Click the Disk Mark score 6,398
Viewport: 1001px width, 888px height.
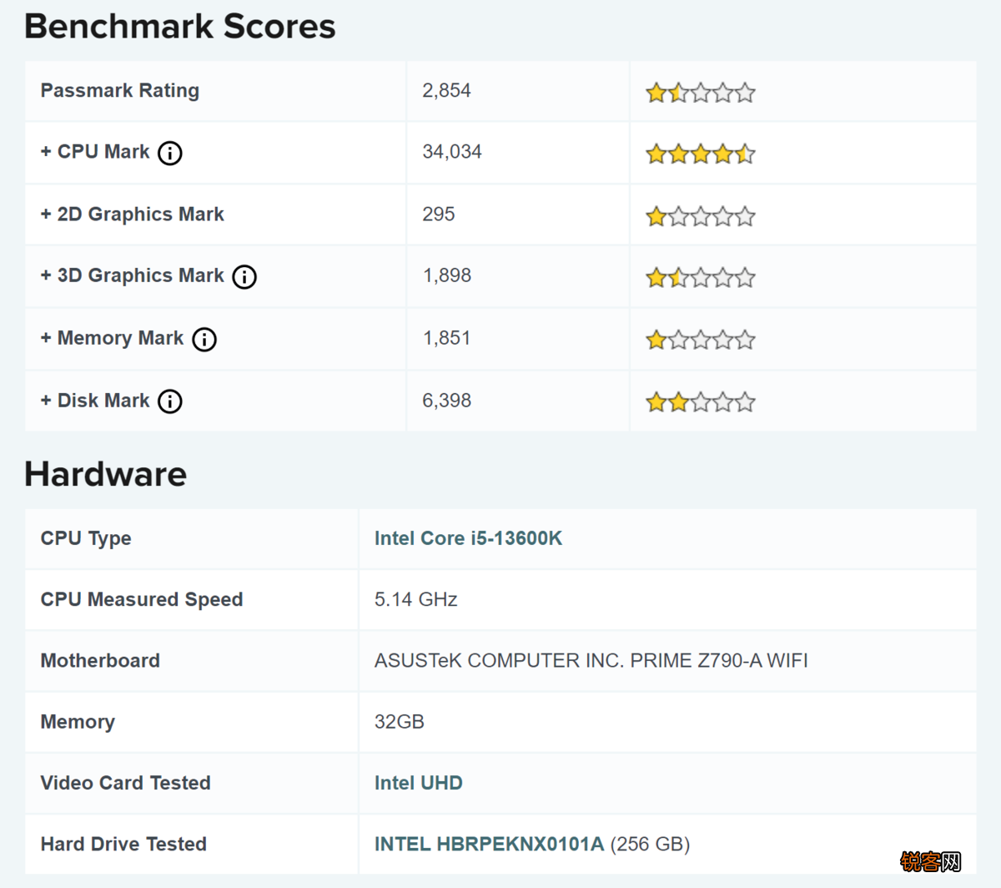pyautogui.click(x=446, y=401)
